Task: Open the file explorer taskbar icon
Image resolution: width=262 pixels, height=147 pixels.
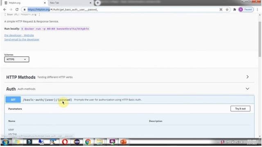Action: click(x=99, y=142)
